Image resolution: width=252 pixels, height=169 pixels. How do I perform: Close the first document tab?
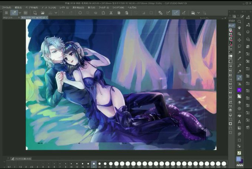[x=19, y=17]
